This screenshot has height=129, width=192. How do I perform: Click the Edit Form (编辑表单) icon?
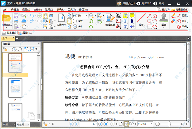(110, 19)
